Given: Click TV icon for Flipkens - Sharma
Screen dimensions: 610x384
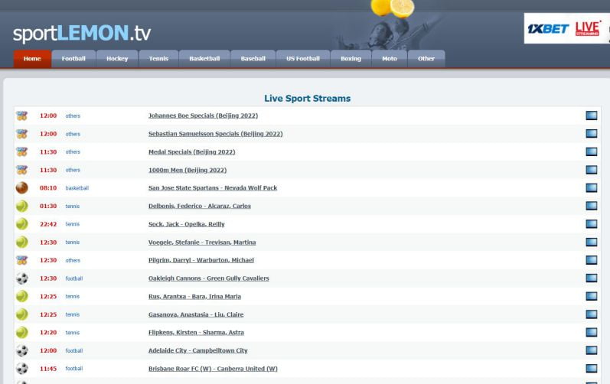Looking at the screenshot, I should tap(592, 332).
